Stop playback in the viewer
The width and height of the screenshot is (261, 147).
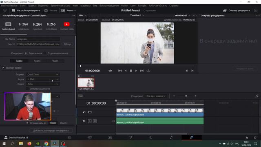tap(131, 71)
